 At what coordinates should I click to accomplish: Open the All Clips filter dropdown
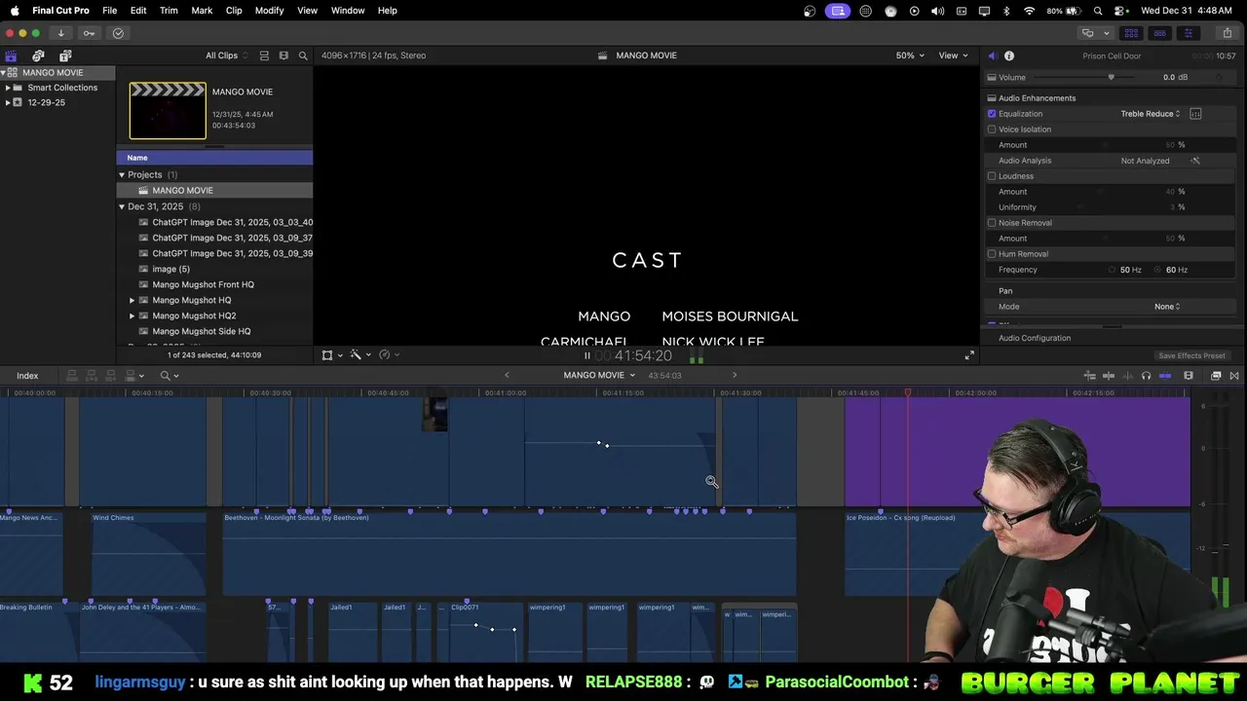pyautogui.click(x=226, y=55)
